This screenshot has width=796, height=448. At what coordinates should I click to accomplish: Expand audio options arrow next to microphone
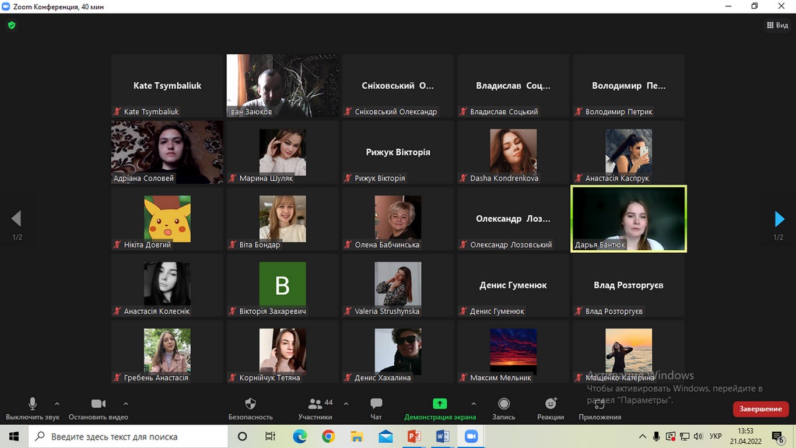point(57,404)
